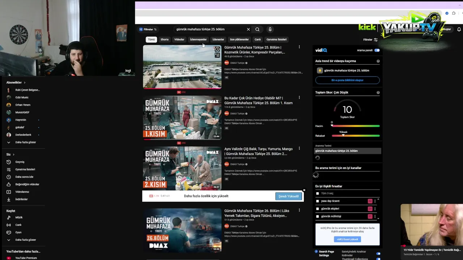Toggle Satıriçindeki Anahtar Kelimeler switch

[x=378, y=253]
